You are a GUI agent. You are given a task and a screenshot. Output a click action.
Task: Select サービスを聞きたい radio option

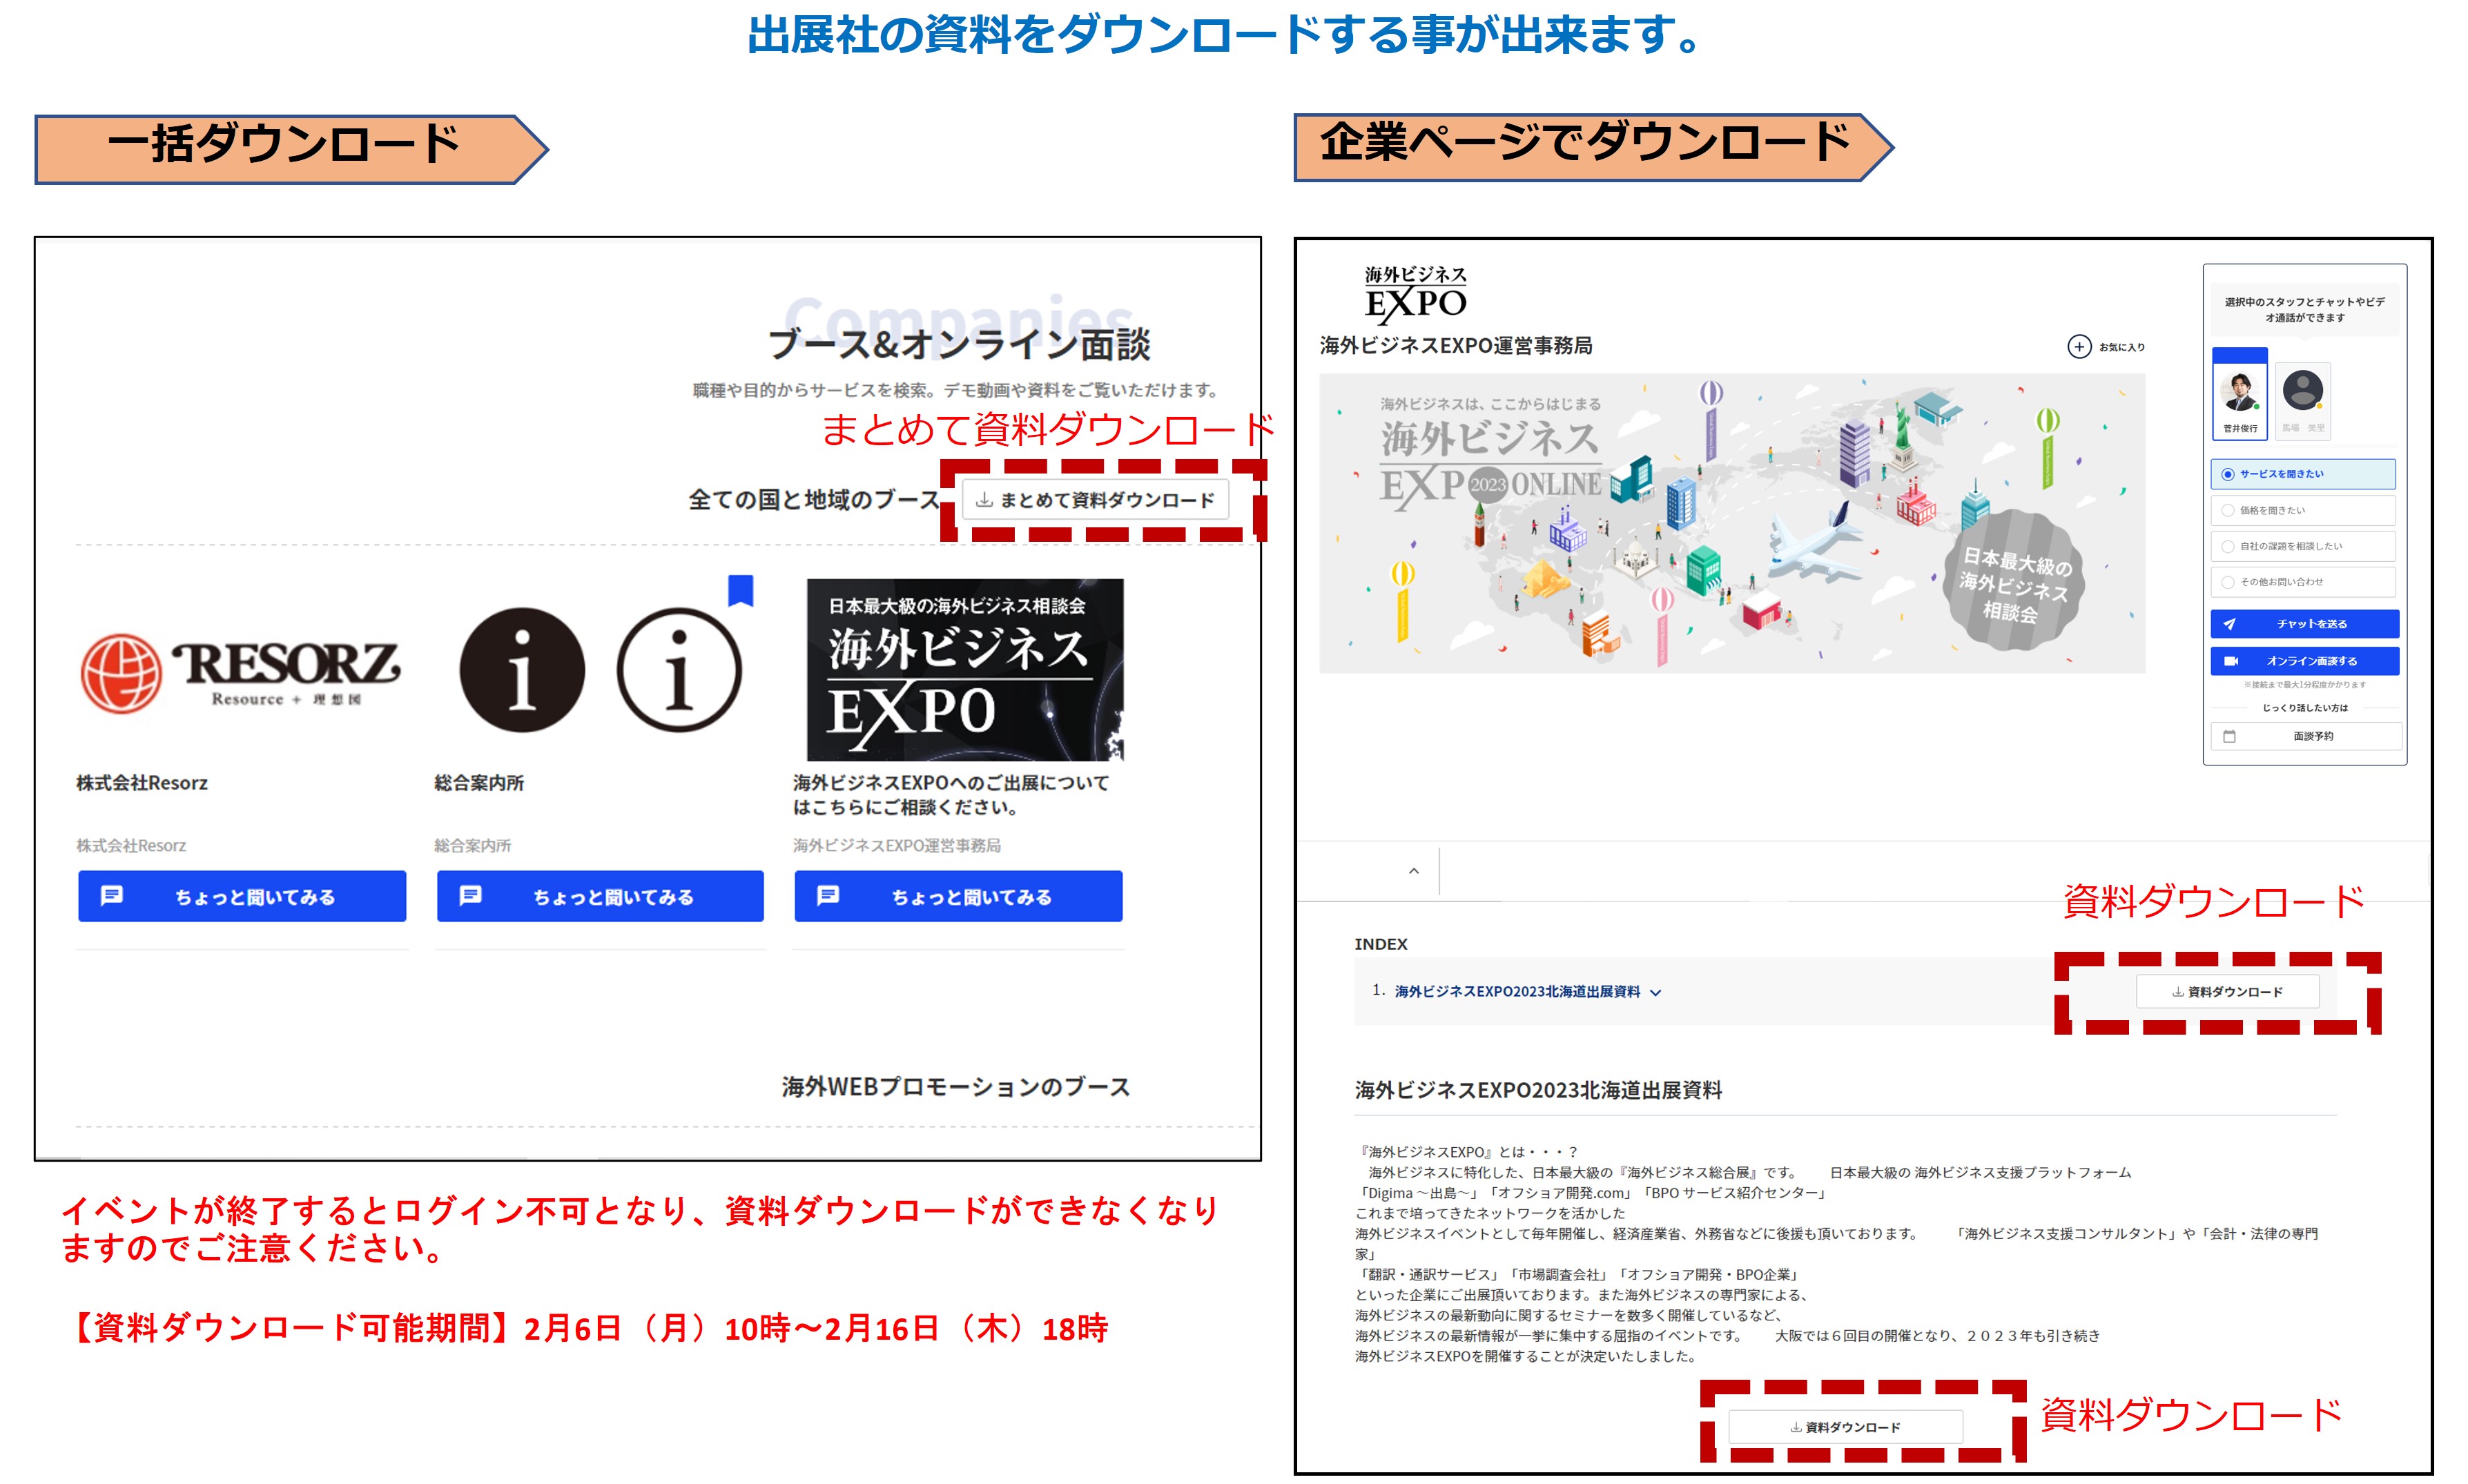2303,474
